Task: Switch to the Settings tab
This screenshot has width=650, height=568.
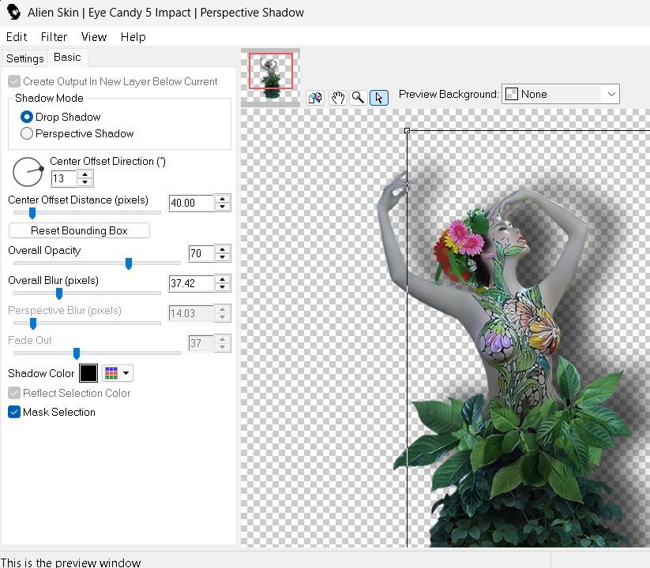Action: pyautogui.click(x=25, y=58)
